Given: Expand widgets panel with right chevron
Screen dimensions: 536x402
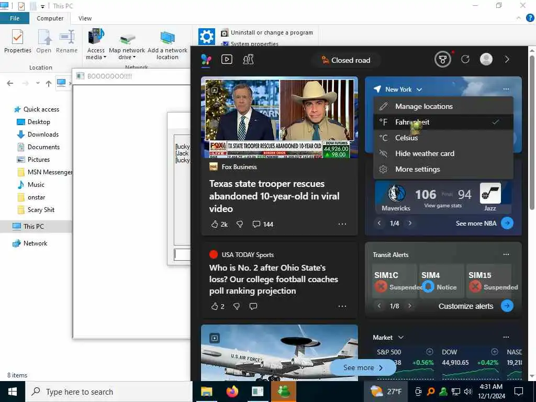Looking at the screenshot, I should (x=507, y=60).
